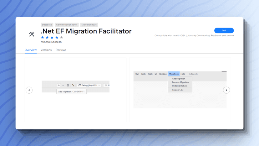Show the next screenshot with right arrow
The width and height of the screenshot is (259, 146).
click(226, 90)
